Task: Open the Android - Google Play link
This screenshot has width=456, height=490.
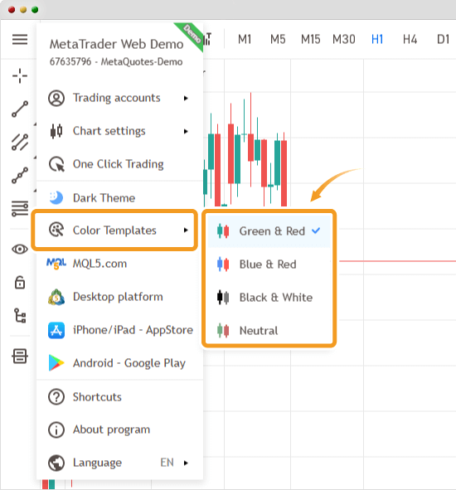Action: (119, 363)
